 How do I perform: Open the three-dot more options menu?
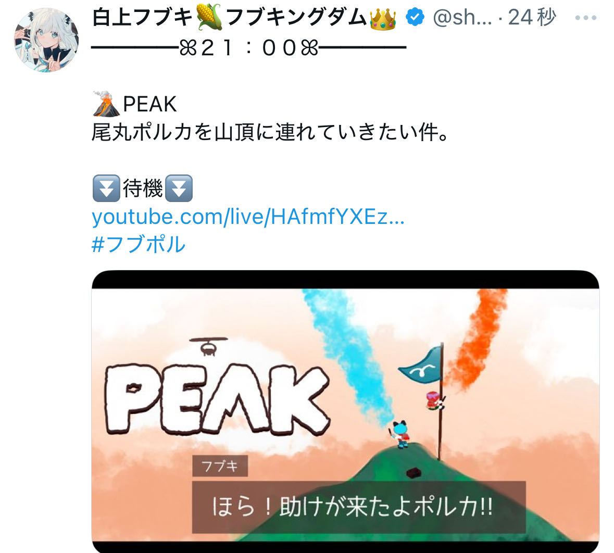pos(585,18)
